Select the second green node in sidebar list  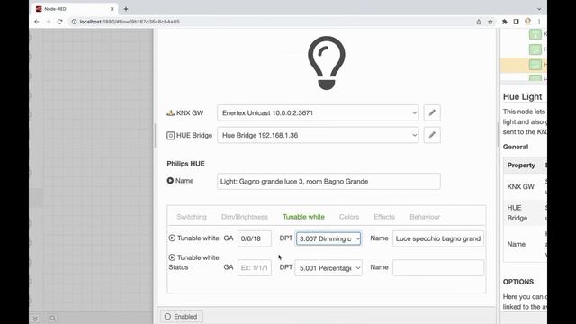pos(535,49)
